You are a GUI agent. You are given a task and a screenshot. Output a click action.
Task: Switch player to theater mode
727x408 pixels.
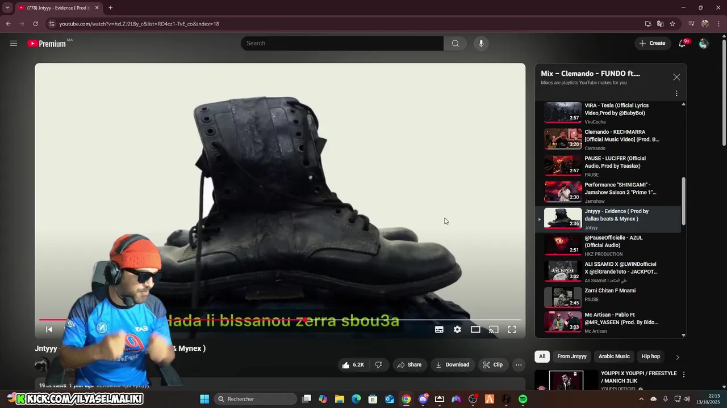click(x=475, y=329)
